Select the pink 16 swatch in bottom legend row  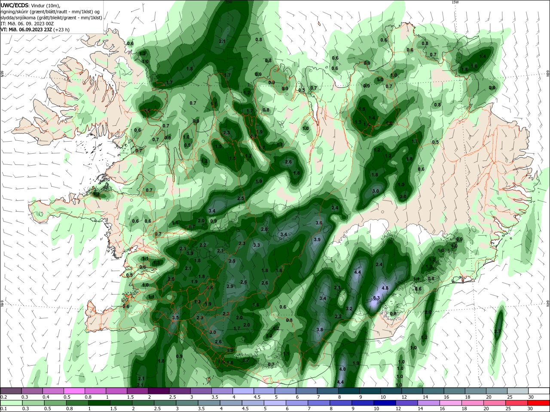451,403
